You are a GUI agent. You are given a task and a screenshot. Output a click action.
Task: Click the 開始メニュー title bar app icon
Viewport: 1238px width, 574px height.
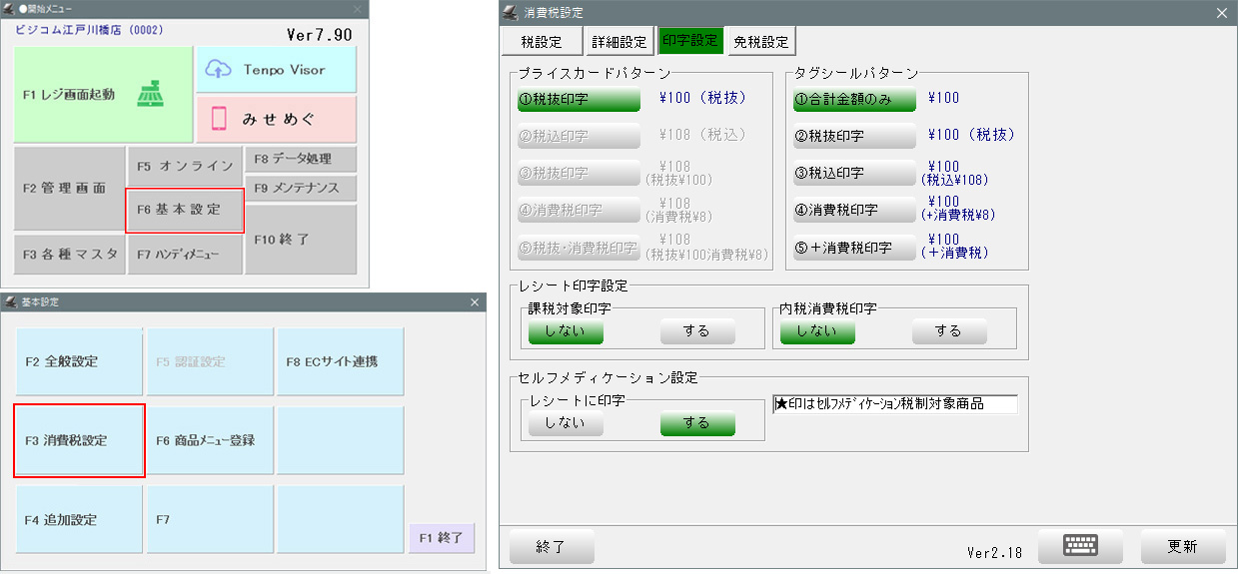click(x=9, y=8)
